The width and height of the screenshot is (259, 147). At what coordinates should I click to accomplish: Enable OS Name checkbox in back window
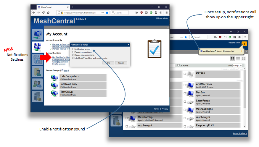[x=178, y=65]
